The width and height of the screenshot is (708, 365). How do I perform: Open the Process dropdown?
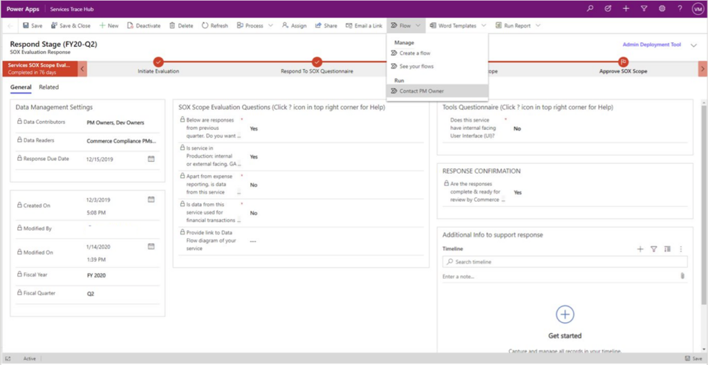254,26
